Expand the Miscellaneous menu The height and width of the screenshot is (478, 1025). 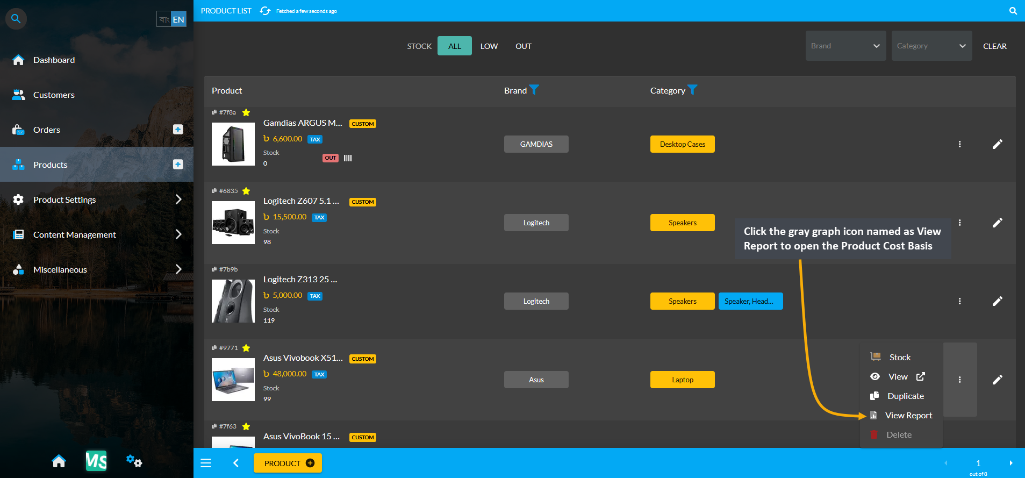(x=97, y=269)
